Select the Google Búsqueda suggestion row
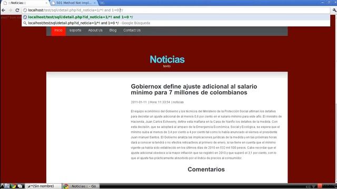This screenshot has width=337, height=189. (x=176, y=23)
